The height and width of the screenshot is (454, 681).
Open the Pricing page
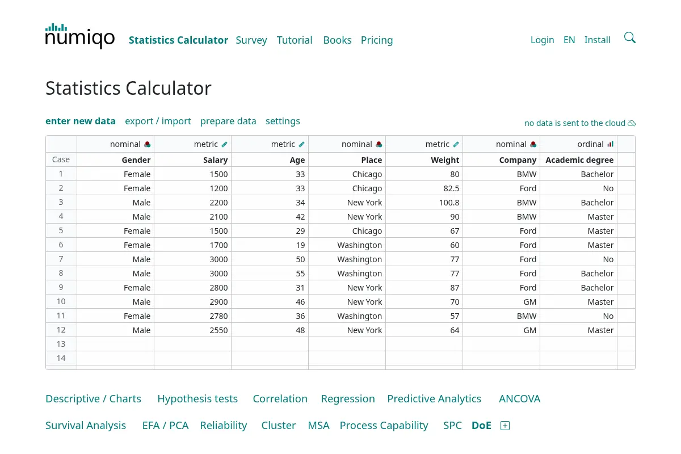pos(377,40)
